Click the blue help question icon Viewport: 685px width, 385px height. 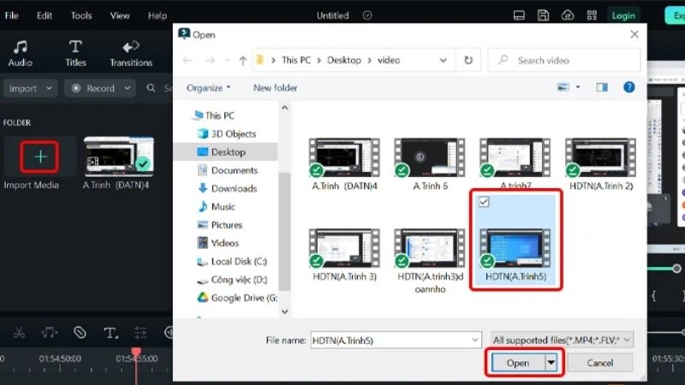click(x=629, y=87)
